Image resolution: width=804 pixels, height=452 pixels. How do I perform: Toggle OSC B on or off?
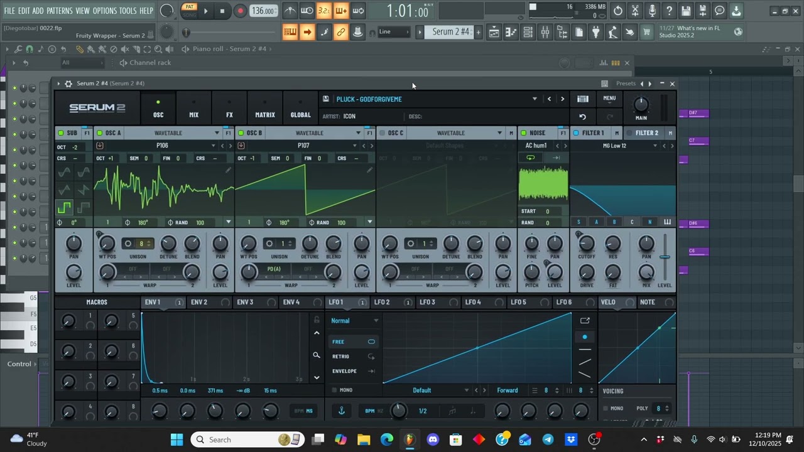pos(241,133)
